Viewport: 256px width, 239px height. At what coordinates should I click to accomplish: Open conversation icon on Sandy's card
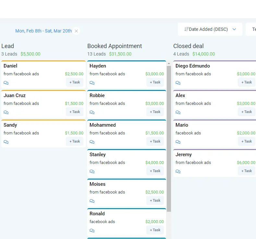click(x=6, y=142)
